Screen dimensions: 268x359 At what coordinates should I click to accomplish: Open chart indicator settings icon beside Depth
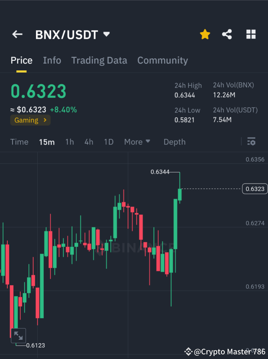251,141
